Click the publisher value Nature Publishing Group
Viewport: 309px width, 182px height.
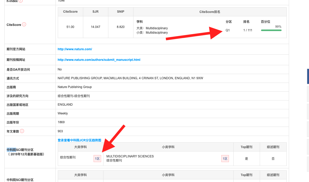click(x=75, y=87)
